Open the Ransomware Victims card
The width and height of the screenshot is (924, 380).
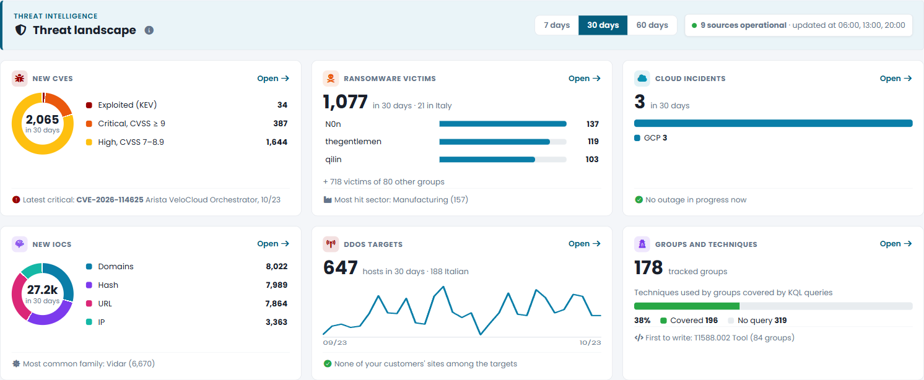pyautogui.click(x=585, y=79)
